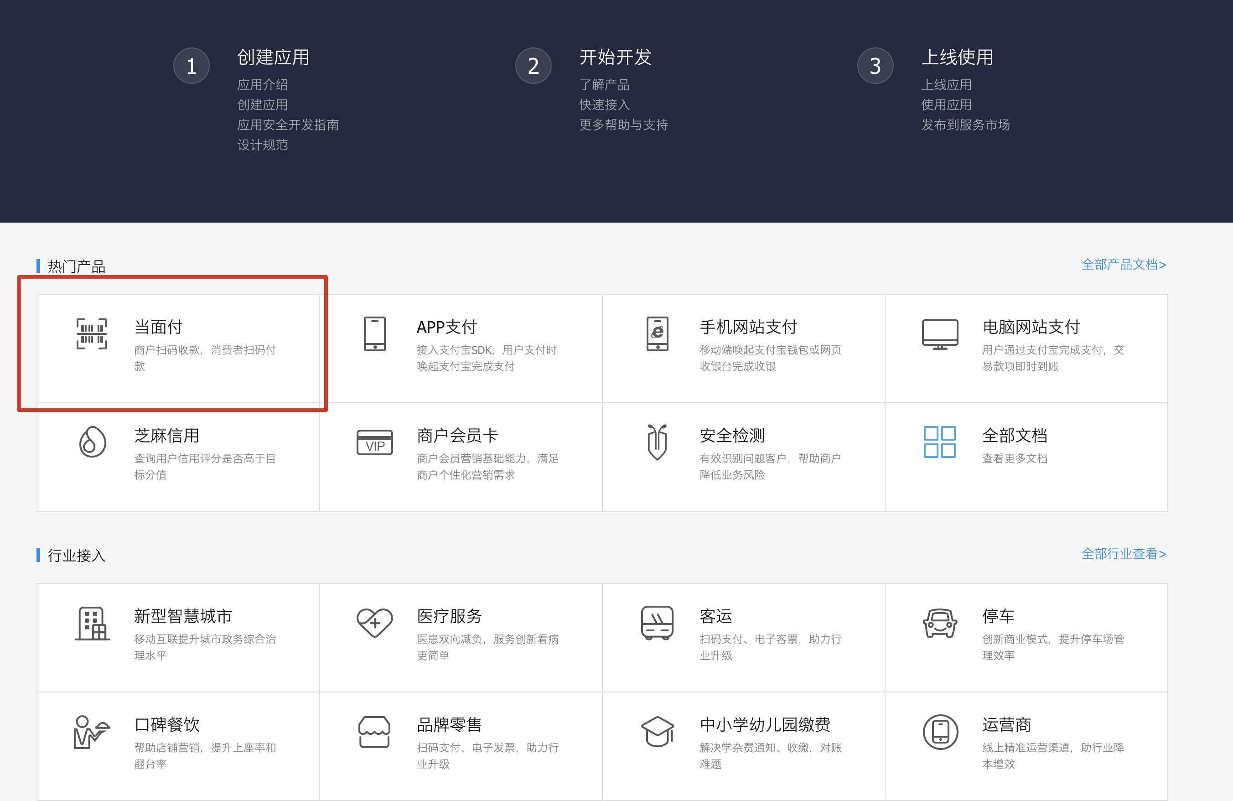Viewport: 1233px width, 801px height.
Task: Open the 发布到服务市场 link
Action: (x=965, y=125)
